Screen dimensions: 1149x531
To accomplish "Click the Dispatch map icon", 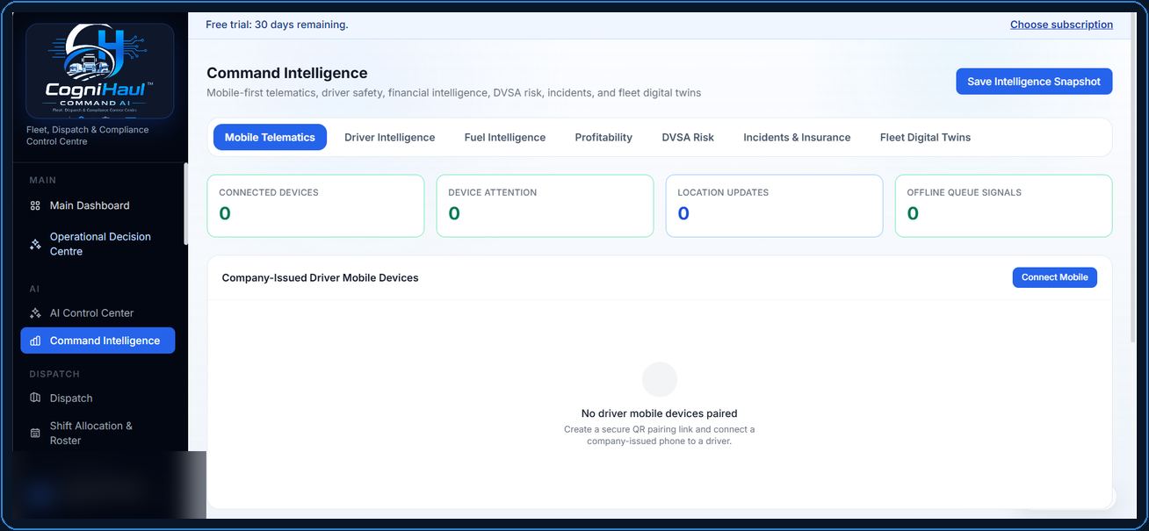I will tap(35, 398).
